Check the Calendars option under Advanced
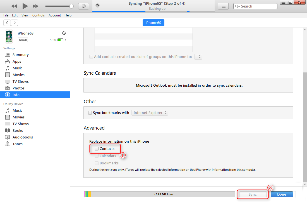Screen dimensions: 307x202 pos(97,156)
